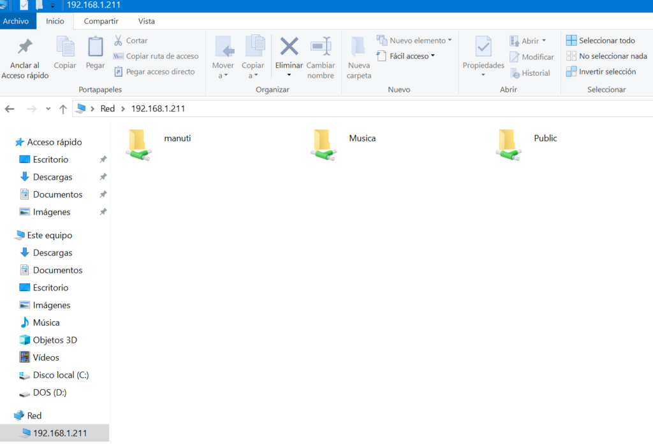The image size is (653, 444).
Task: Select the manuti shared folder
Action: pyautogui.click(x=158, y=144)
